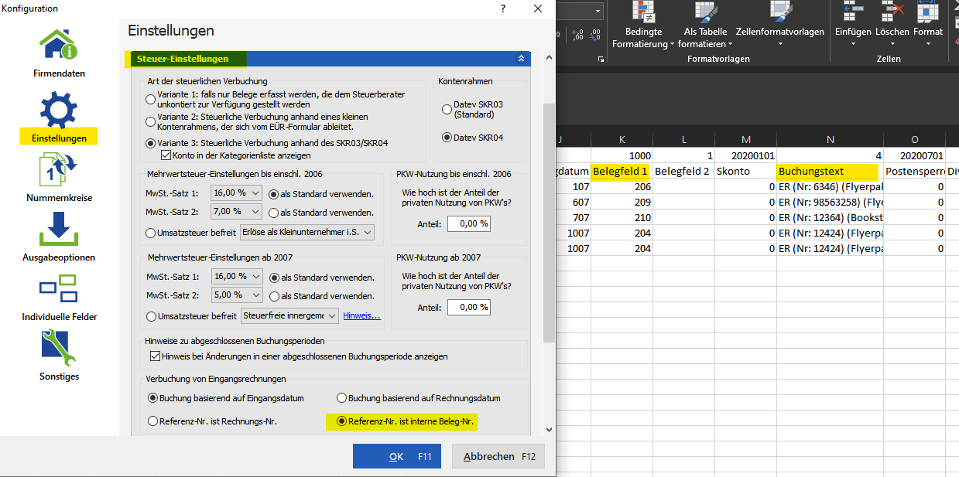Open Individuelle Felder in the sidebar
This screenshot has height=477, width=959.
click(60, 297)
